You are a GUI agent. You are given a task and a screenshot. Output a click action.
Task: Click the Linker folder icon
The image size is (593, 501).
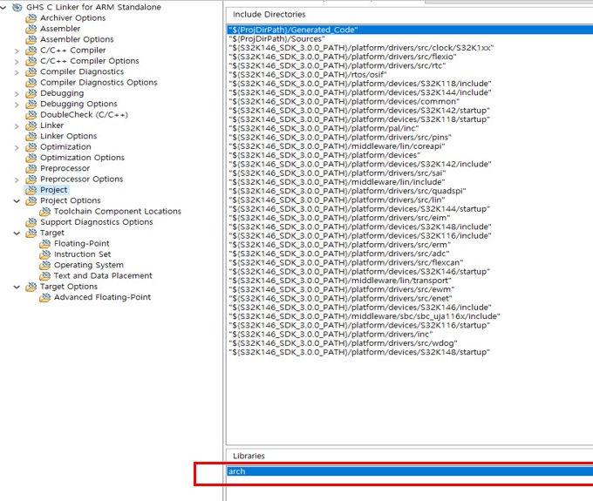[31, 125]
